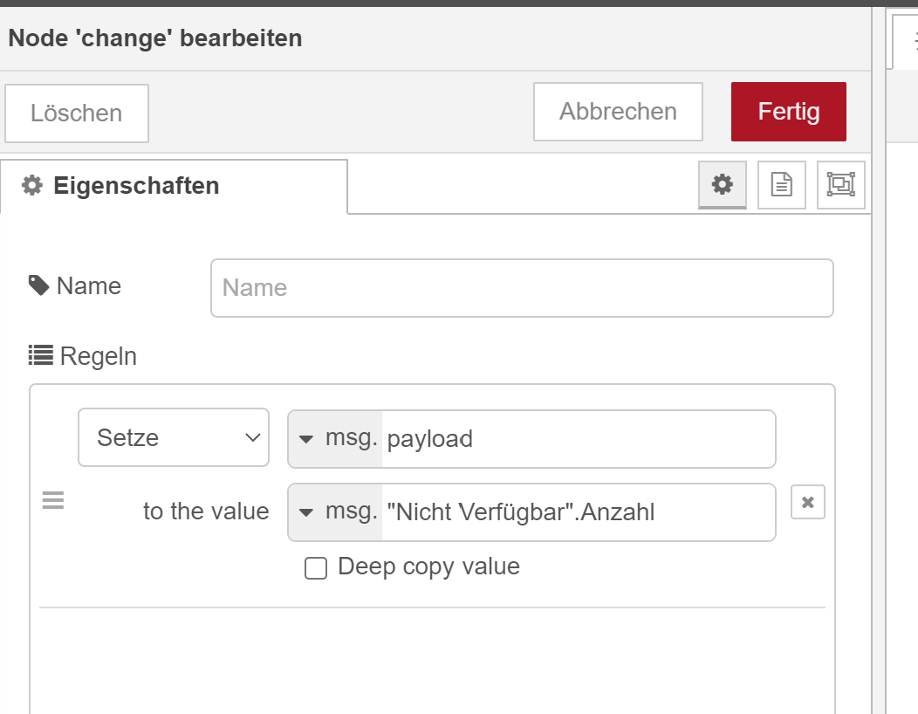Click the Regeln list icon
The width and height of the screenshot is (918, 714).
tap(40, 355)
